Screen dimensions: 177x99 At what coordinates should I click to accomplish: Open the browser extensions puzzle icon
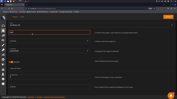point(171,9)
